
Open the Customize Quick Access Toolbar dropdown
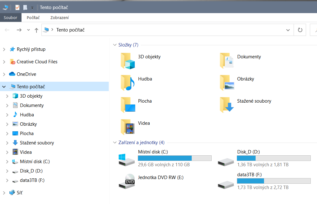click(32, 8)
